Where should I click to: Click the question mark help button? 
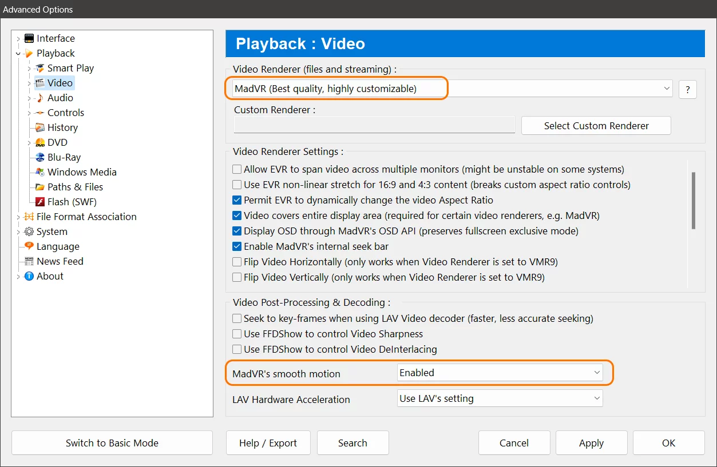(688, 89)
